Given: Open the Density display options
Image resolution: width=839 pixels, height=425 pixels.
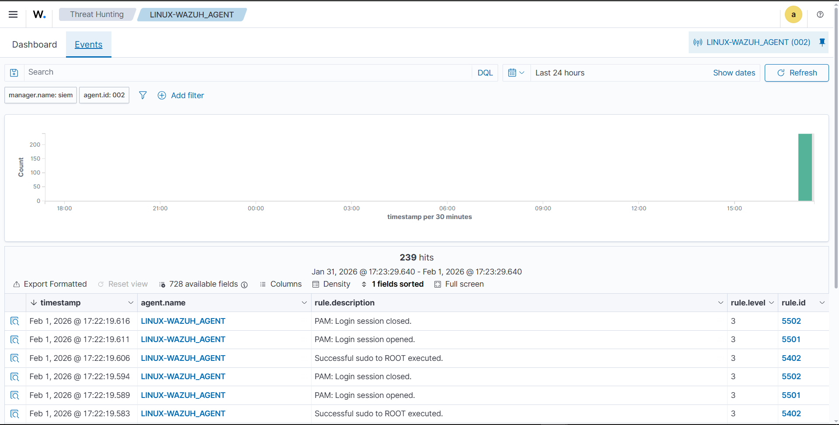Looking at the screenshot, I should click(331, 284).
